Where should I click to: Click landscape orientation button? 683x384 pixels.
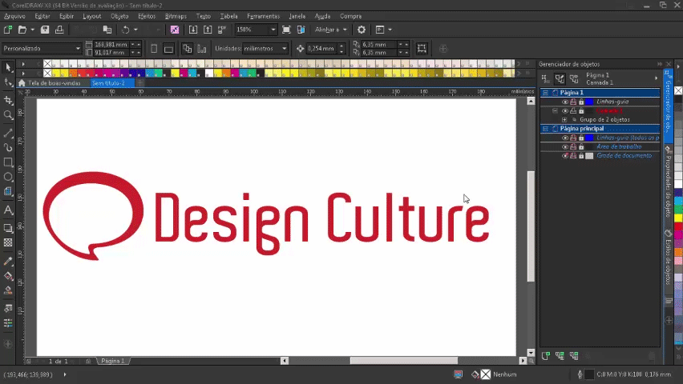click(x=168, y=49)
